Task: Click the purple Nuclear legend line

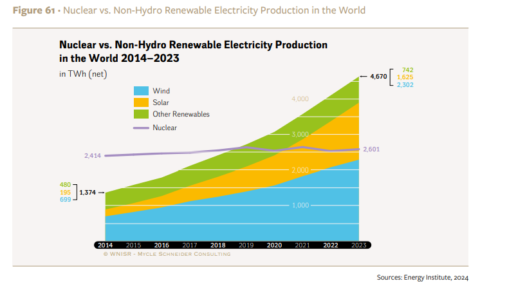Action: [141, 128]
